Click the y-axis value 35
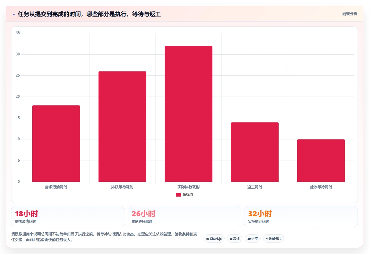Viewport: 369px width, 254px height. point(18,33)
